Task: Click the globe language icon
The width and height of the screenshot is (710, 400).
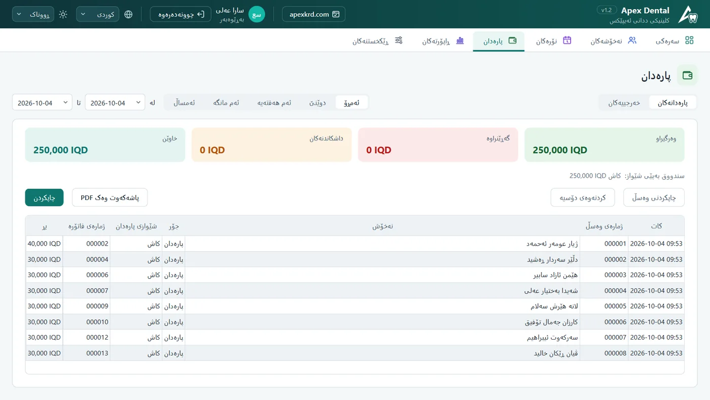Action: [128, 14]
